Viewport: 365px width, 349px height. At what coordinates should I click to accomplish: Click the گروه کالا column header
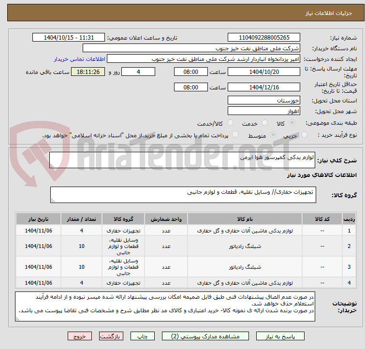click(x=123, y=219)
